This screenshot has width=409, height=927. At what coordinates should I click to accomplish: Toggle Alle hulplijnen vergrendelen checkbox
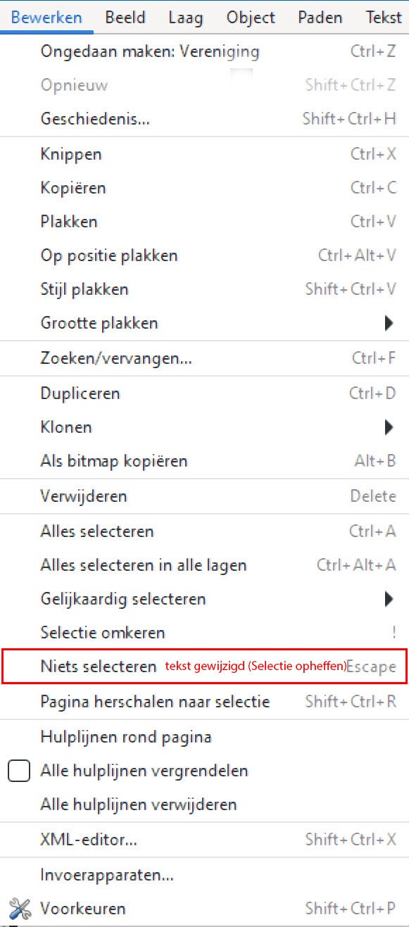(x=18, y=771)
